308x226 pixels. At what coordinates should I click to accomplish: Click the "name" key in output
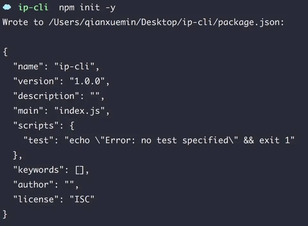pos(28,66)
